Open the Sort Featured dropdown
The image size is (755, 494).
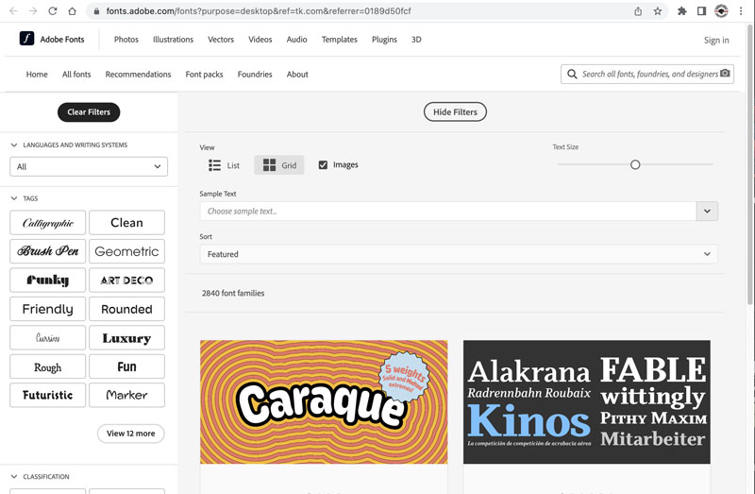(x=459, y=254)
